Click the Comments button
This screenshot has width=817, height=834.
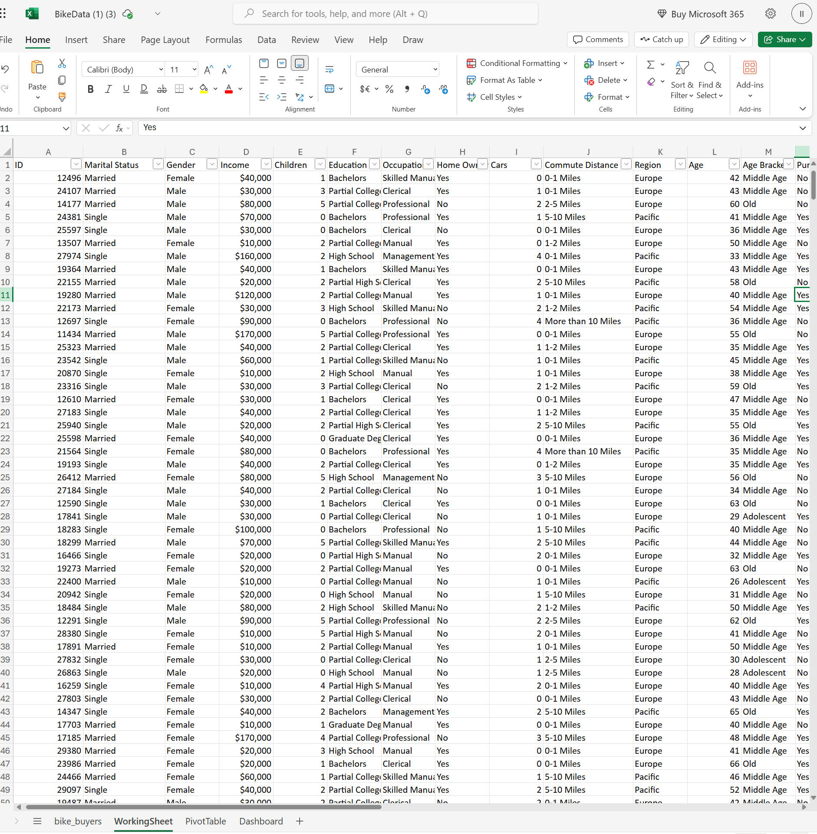click(597, 39)
